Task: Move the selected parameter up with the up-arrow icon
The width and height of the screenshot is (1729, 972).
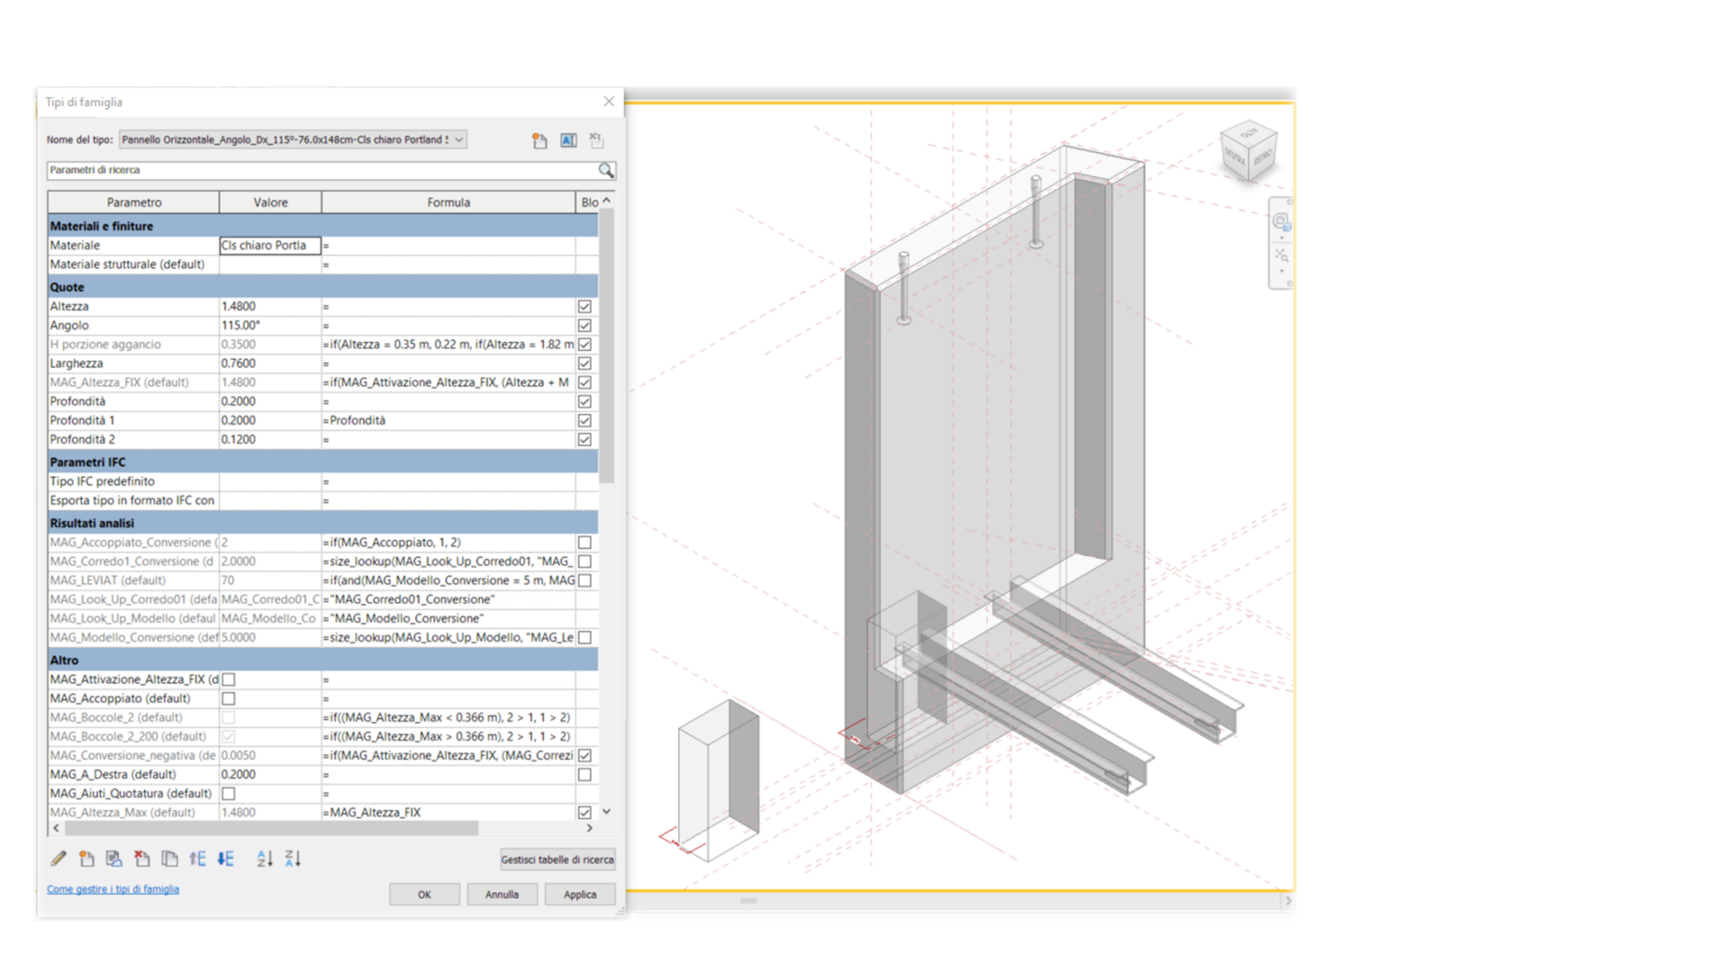Action: [198, 859]
